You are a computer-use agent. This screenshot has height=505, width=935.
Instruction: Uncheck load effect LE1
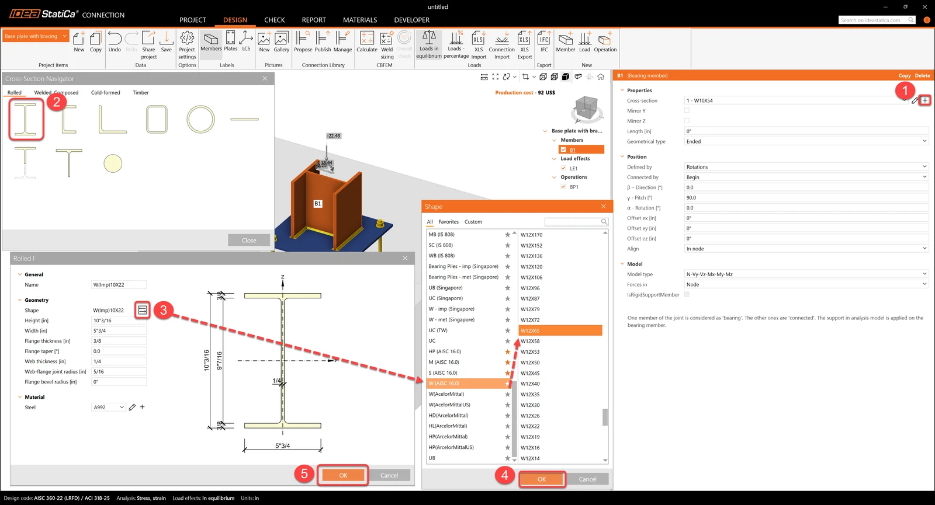563,168
